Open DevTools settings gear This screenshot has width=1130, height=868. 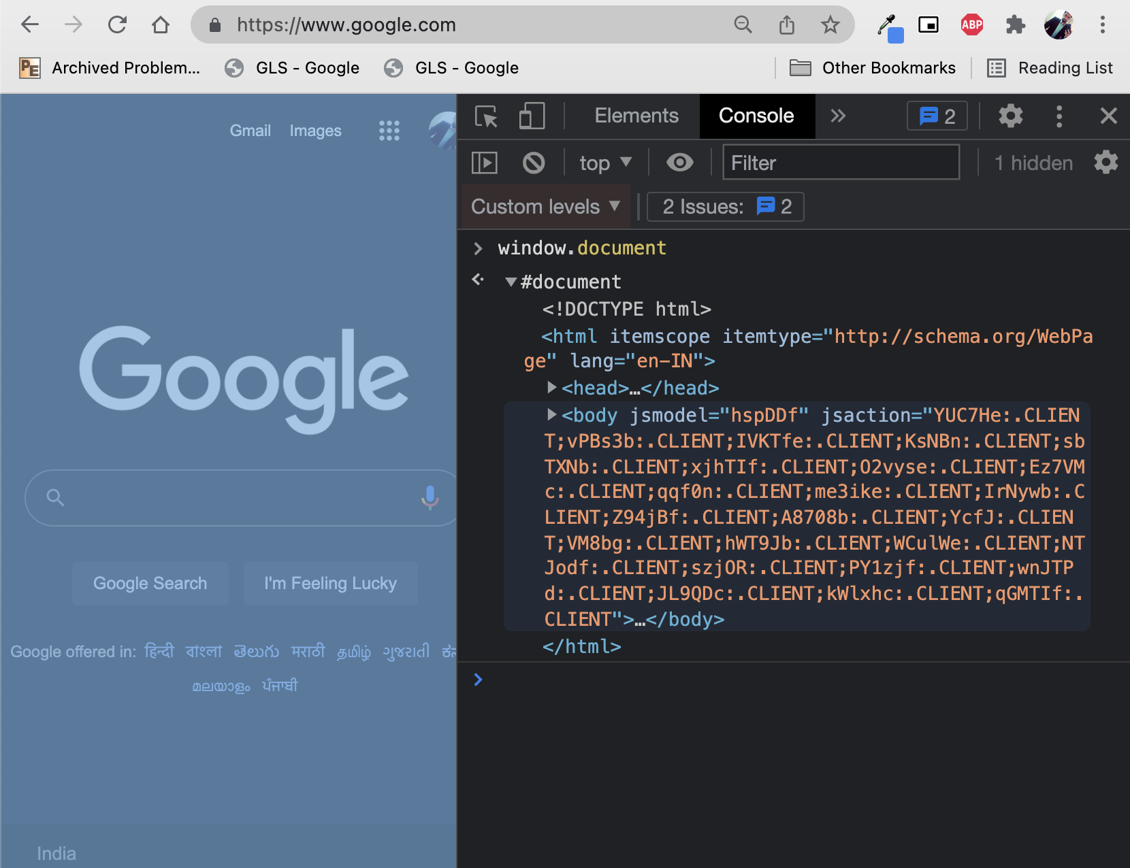pyautogui.click(x=1010, y=116)
